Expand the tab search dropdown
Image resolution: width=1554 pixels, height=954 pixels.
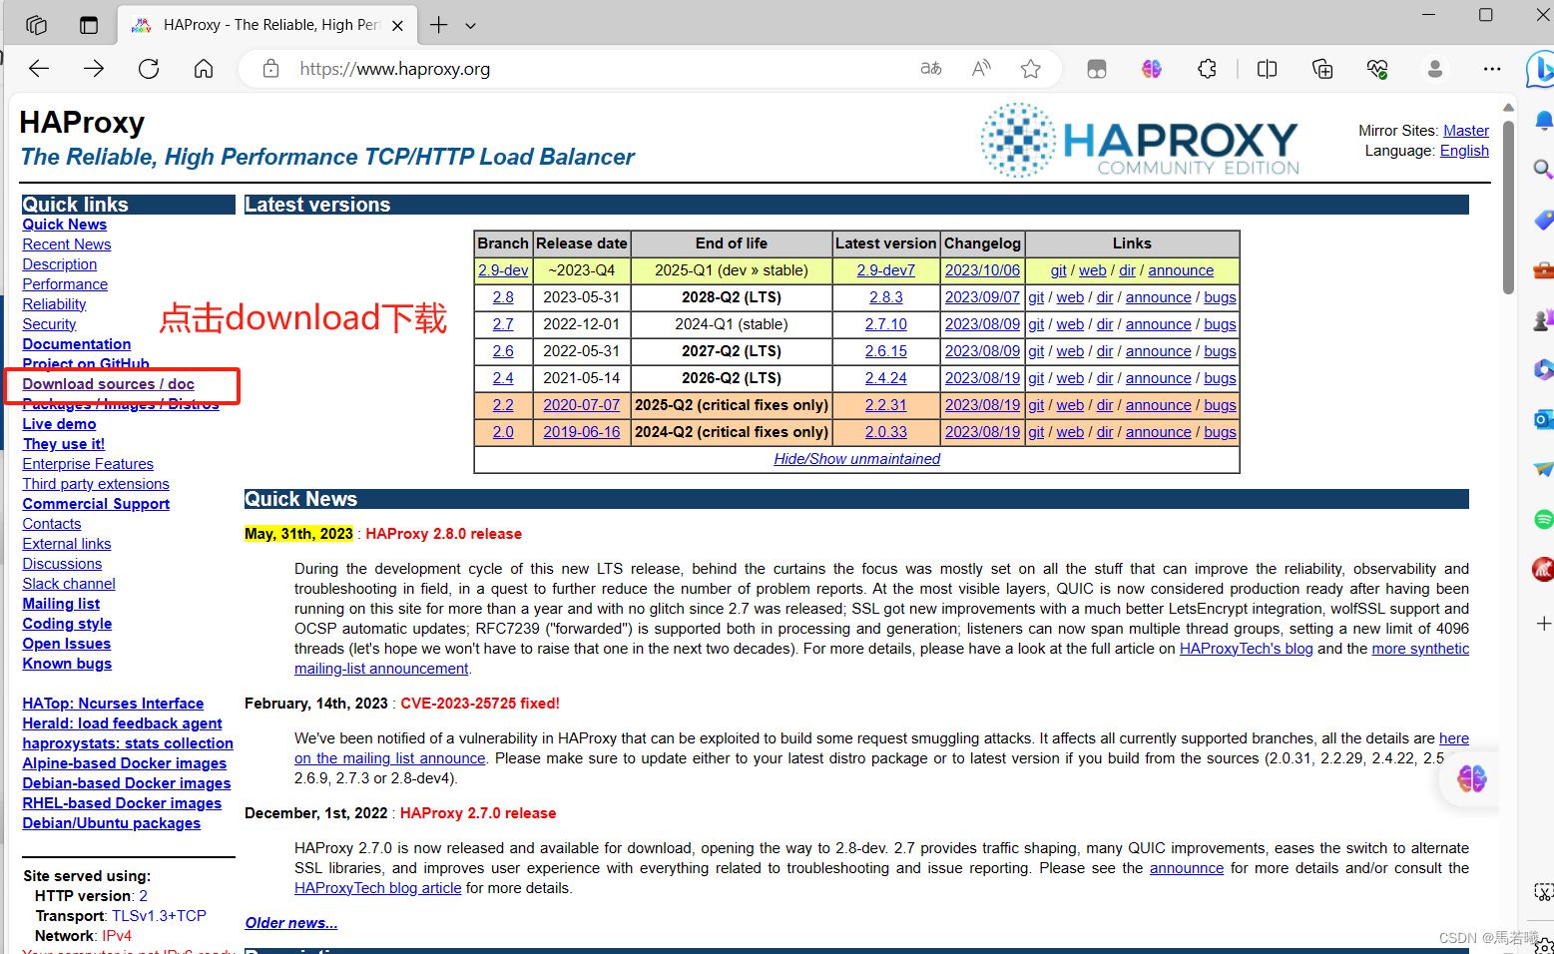click(x=471, y=26)
